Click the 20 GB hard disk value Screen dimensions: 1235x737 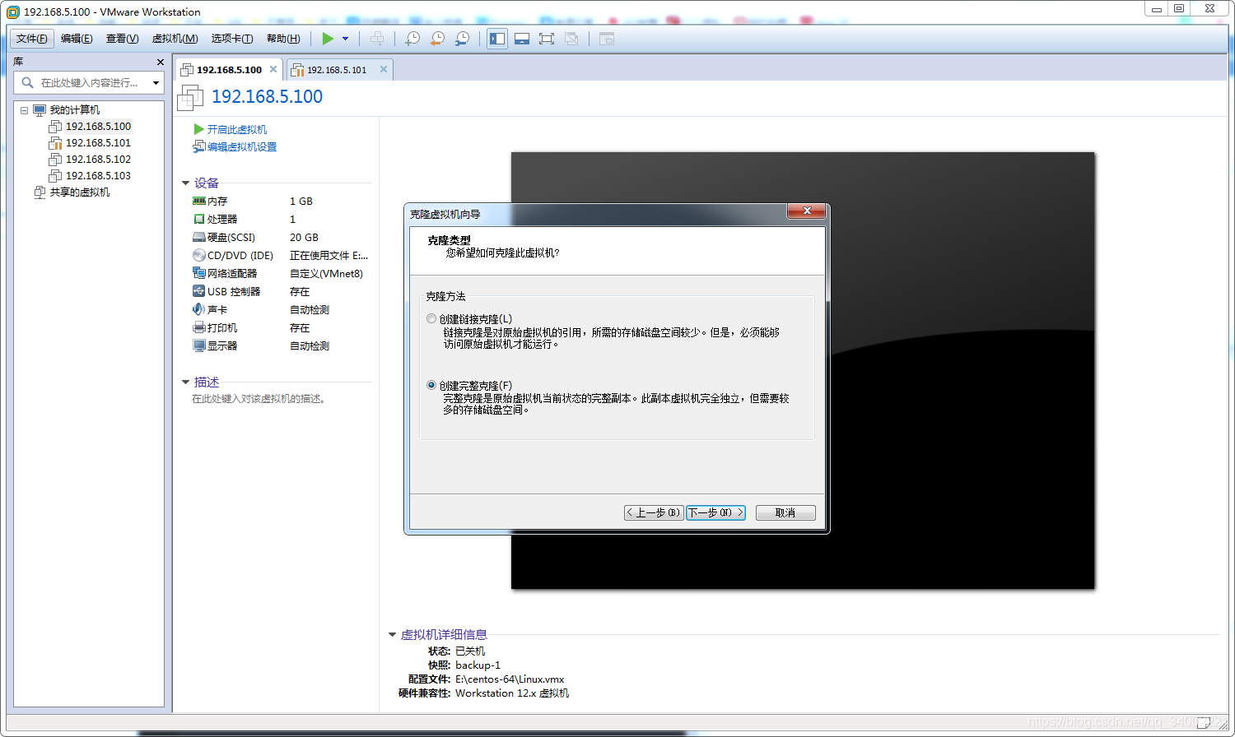[304, 237]
